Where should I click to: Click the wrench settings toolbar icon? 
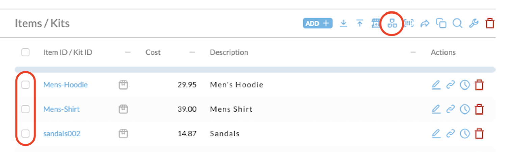pyautogui.click(x=474, y=23)
